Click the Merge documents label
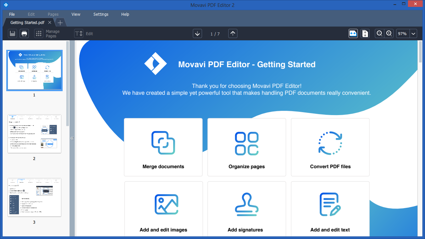Viewport: 425px width, 239px height. [163, 167]
